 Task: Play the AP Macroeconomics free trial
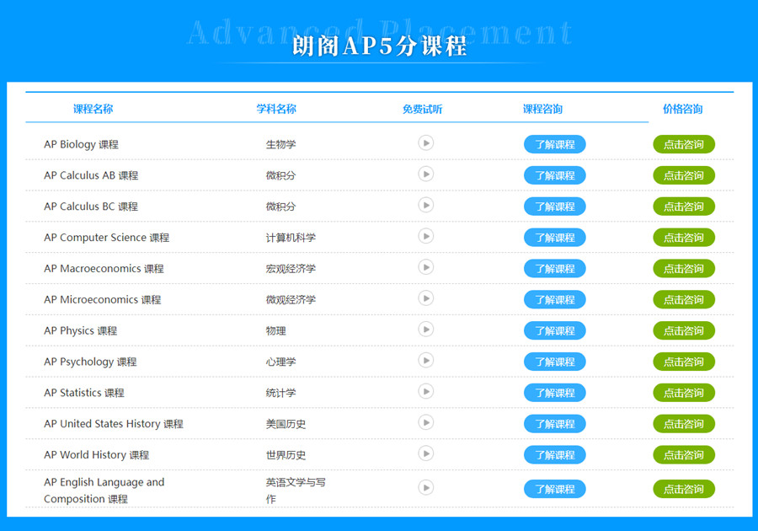(426, 267)
